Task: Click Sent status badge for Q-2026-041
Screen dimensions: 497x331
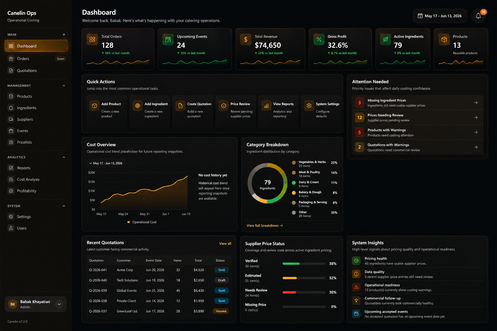Action: 222,270
